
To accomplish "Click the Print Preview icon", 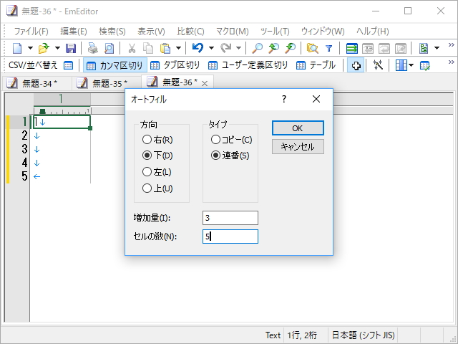I will tap(109, 48).
